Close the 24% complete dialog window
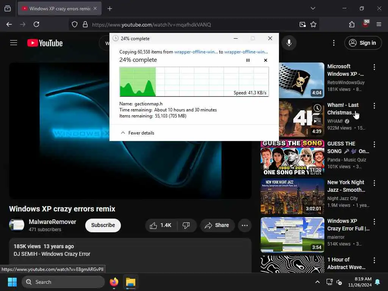The height and width of the screenshot is (291, 388). pos(270,38)
